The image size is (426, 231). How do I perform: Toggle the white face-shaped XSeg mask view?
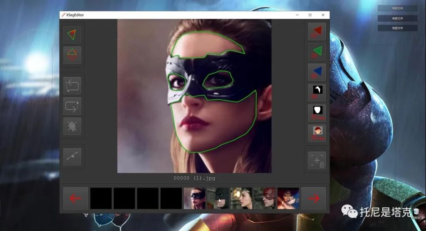(317, 113)
